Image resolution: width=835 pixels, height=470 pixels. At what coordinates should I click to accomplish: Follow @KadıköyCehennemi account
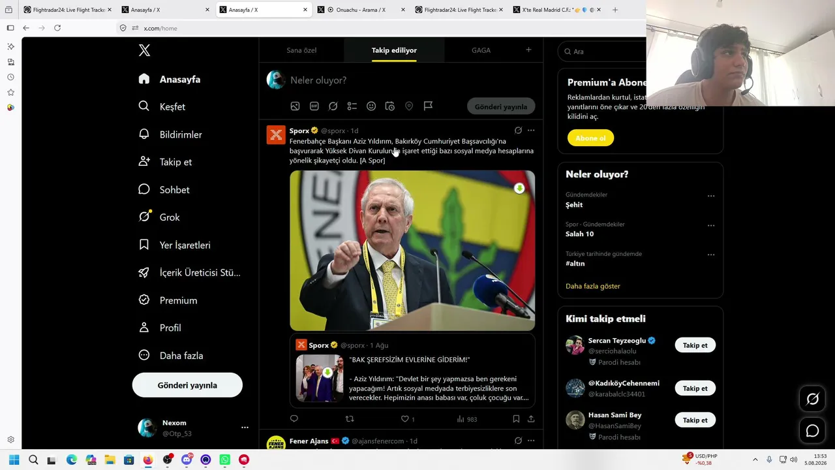[695, 388]
